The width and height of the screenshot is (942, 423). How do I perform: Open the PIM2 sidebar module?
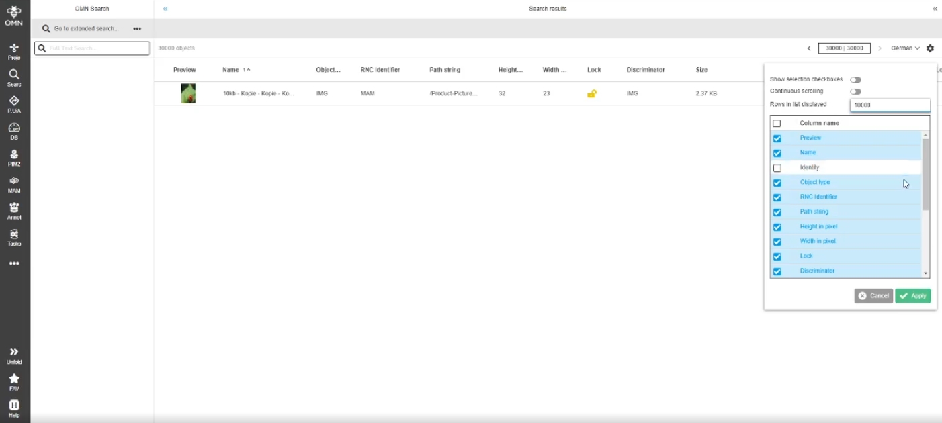14,158
